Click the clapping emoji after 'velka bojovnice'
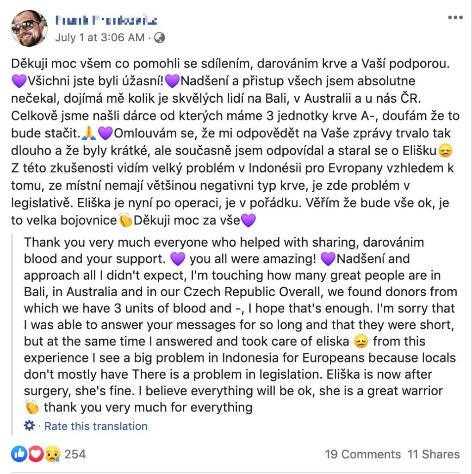Viewport: 472px width, 474px height. tap(125, 221)
